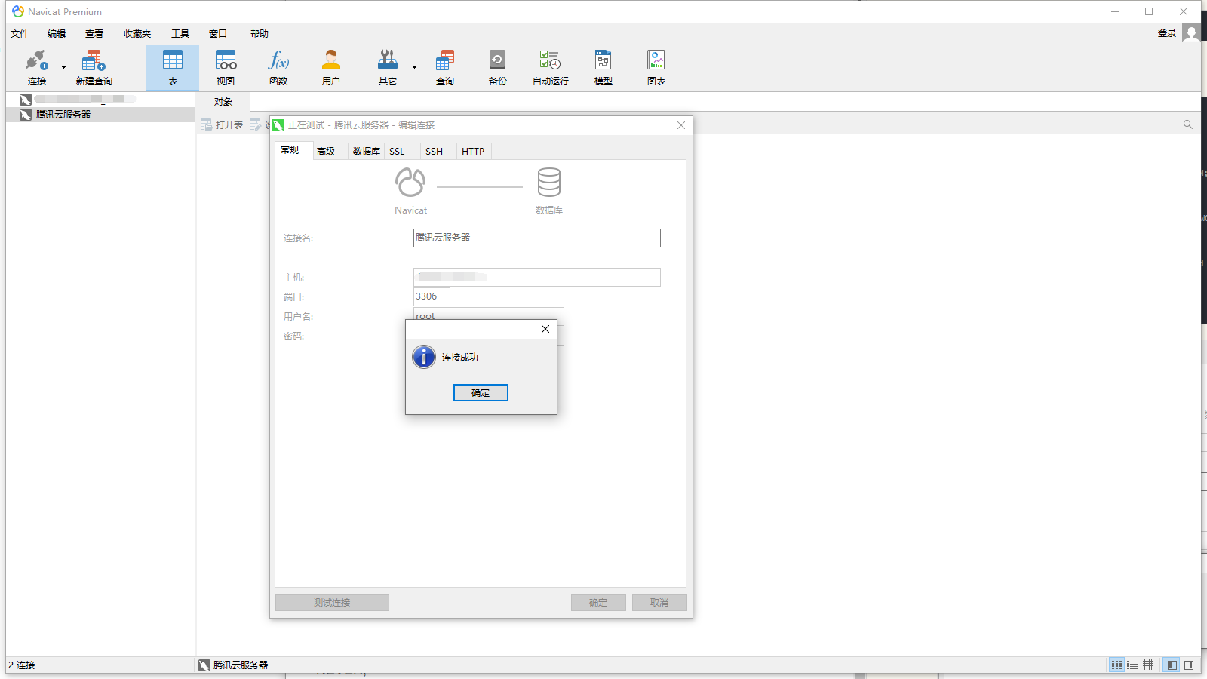Select the 图表 (Charts) toolbar icon
This screenshot has width=1207, height=679.
(656, 67)
